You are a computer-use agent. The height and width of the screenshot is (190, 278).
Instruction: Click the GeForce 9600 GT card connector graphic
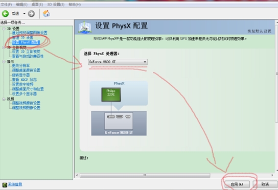[x=119, y=121]
